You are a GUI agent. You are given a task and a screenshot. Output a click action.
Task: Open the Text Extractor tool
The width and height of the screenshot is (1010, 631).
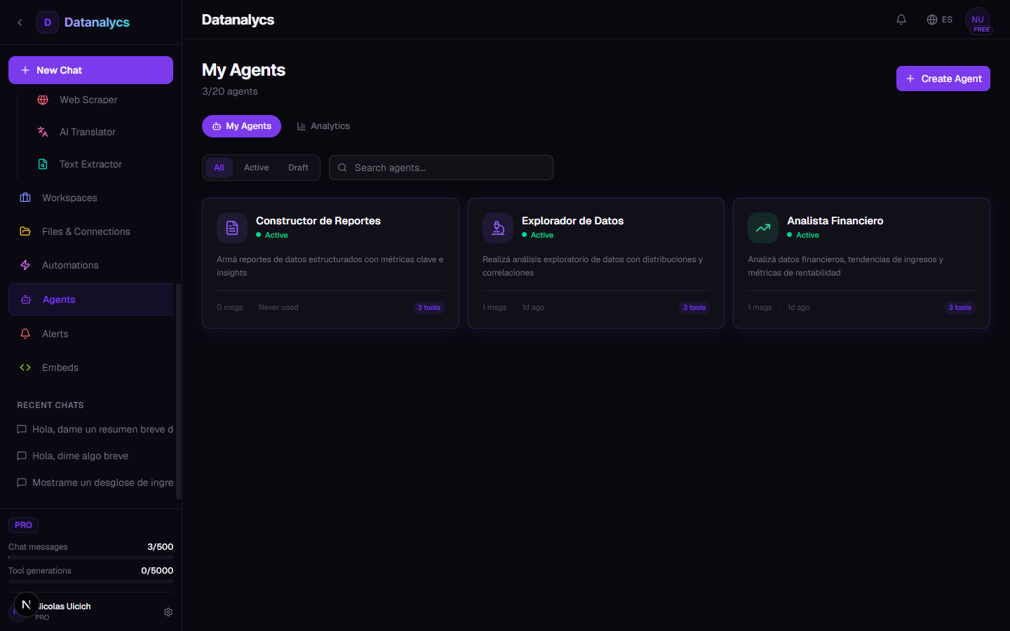pos(90,164)
